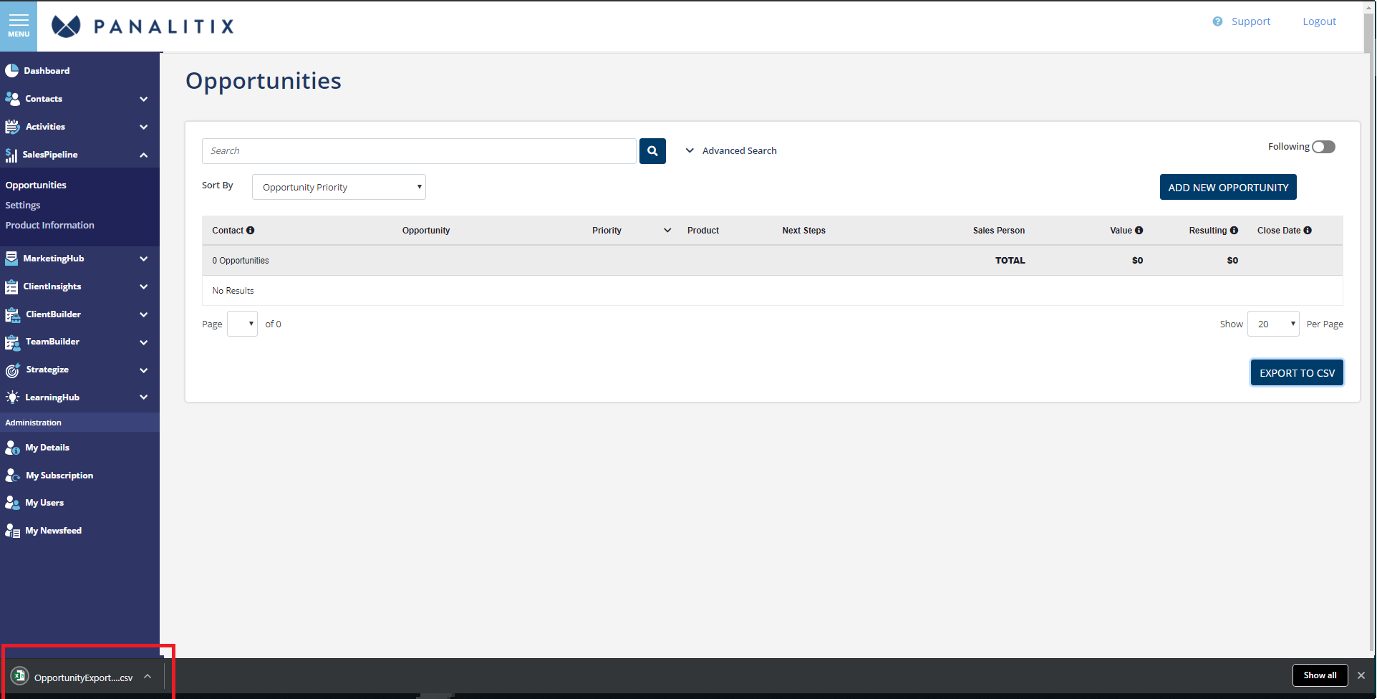Click the My Subscription icon
The height and width of the screenshot is (699, 1377).
click(x=12, y=476)
